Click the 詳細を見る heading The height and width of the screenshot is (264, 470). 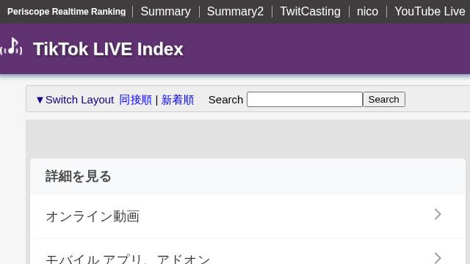[x=79, y=176]
